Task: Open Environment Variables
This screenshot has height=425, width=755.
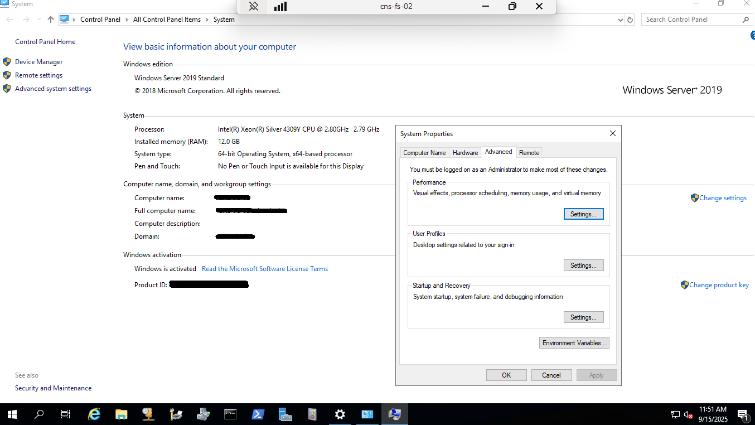Action: point(574,342)
